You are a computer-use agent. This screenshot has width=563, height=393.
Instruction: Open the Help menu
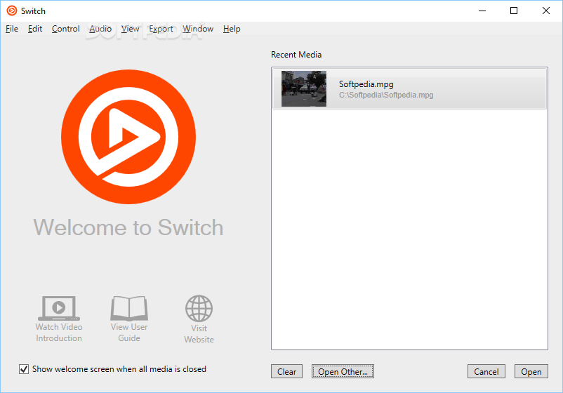click(232, 29)
